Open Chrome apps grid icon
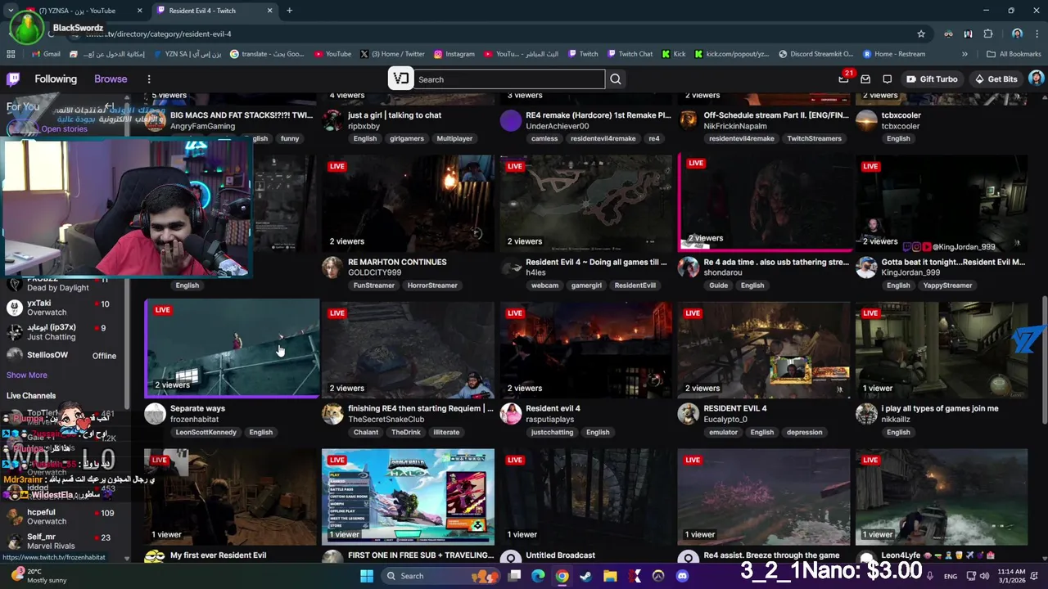 coord(11,54)
